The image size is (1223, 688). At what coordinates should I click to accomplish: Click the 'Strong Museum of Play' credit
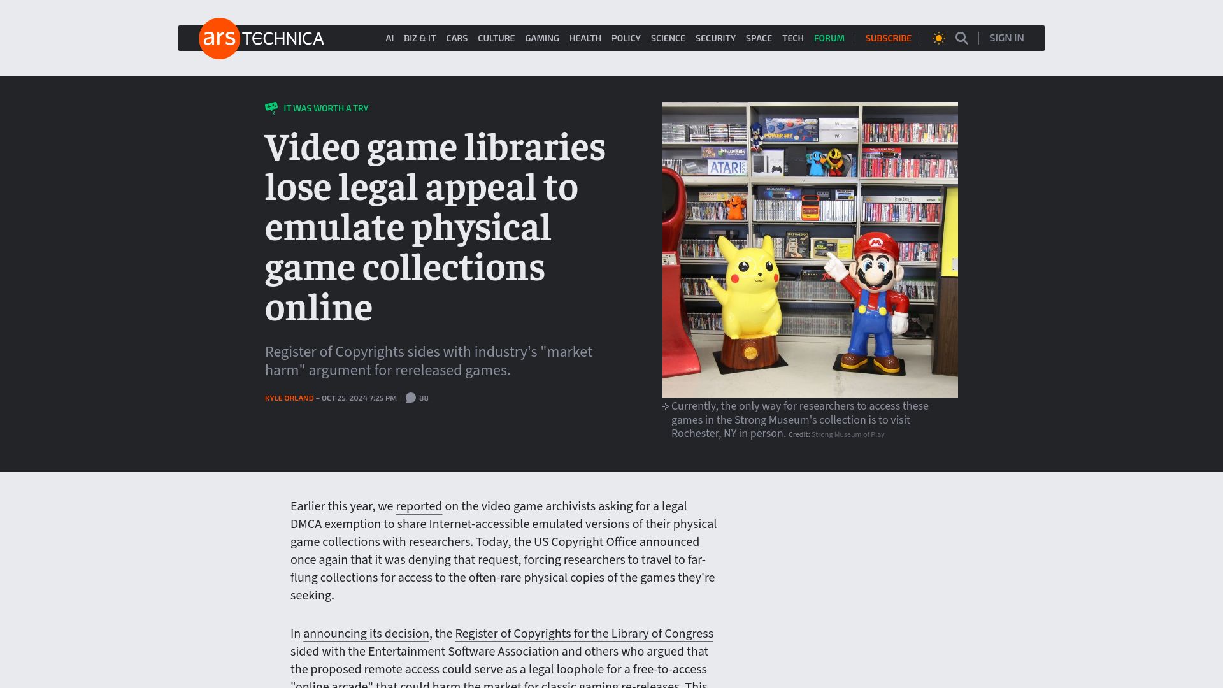coord(848,434)
